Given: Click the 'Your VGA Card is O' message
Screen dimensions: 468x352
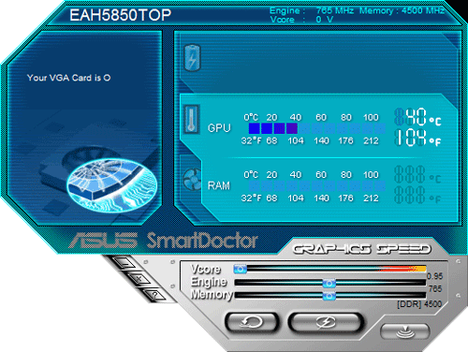Looking at the screenshot, I should (x=68, y=78).
